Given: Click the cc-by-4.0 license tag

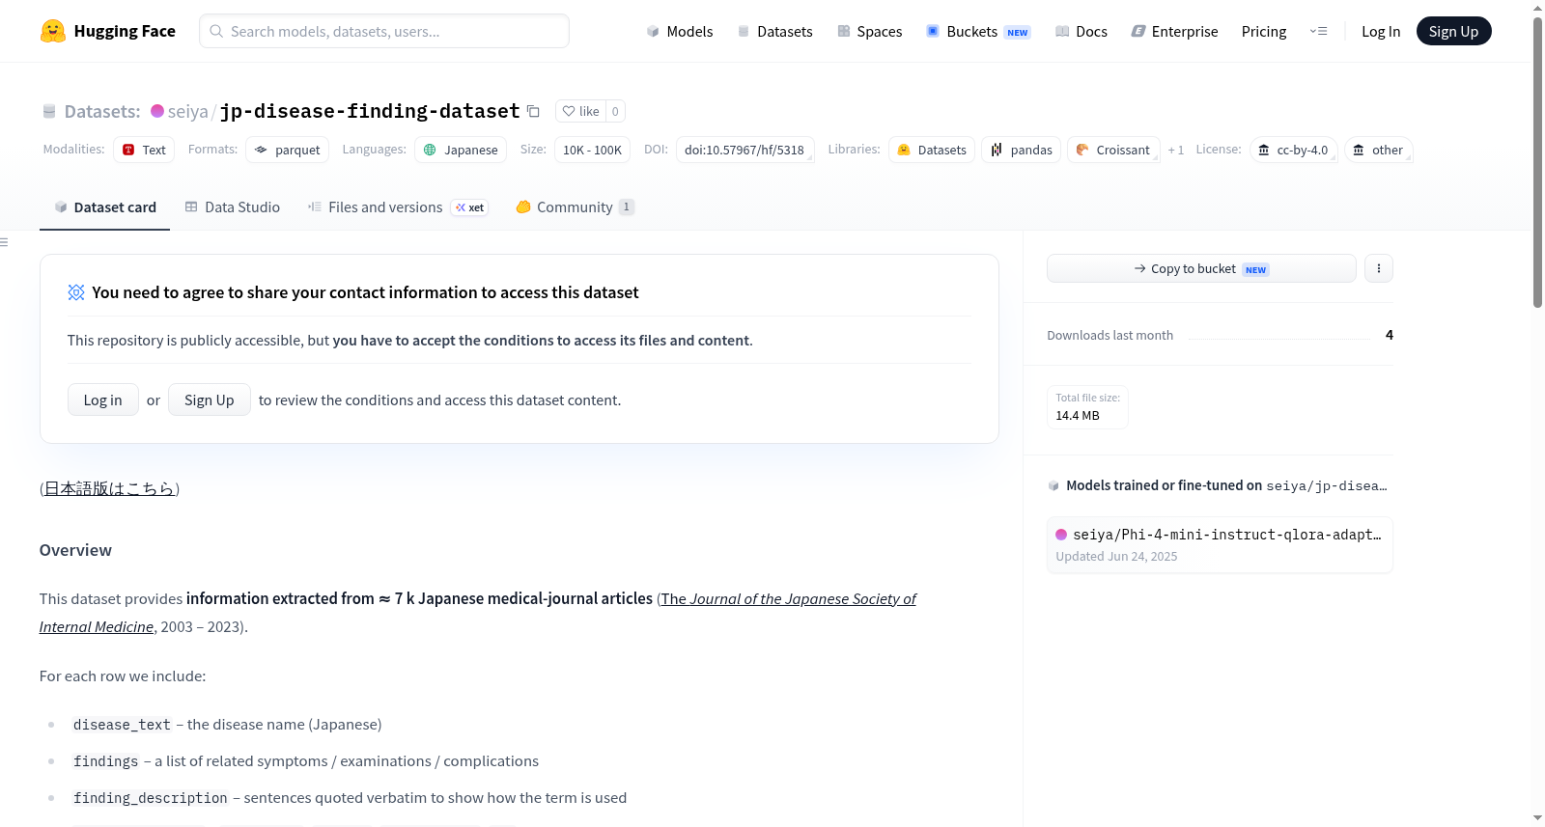Looking at the screenshot, I should coord(1293,150).
